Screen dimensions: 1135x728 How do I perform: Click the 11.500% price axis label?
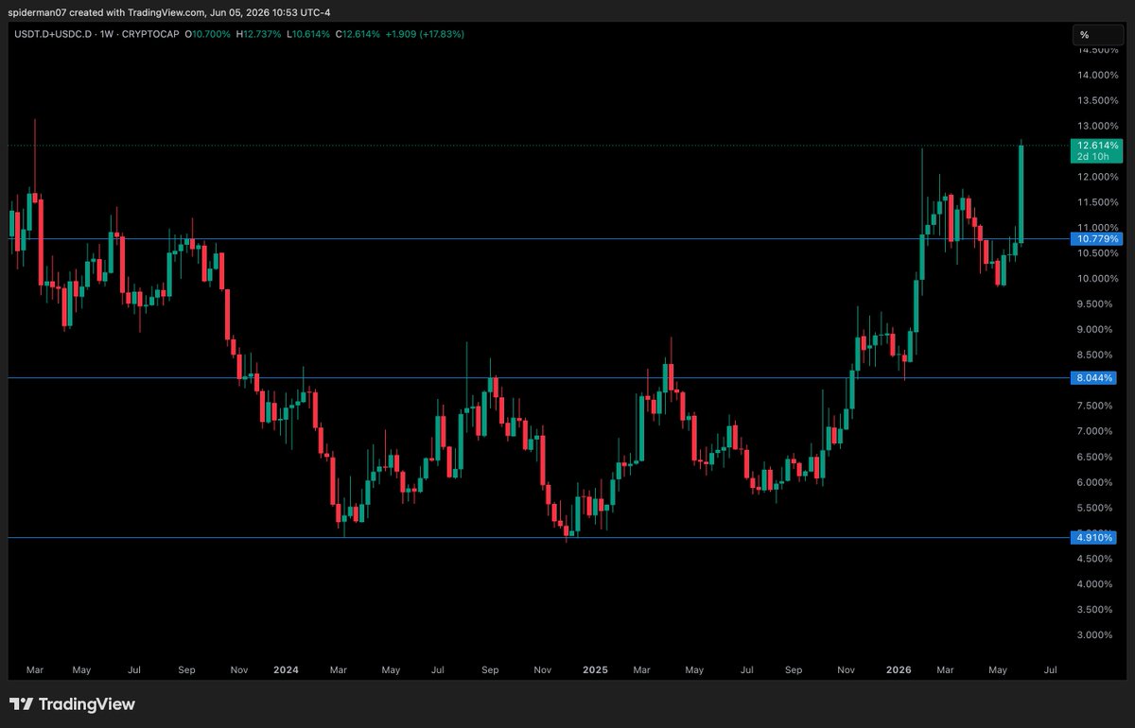1099,202
